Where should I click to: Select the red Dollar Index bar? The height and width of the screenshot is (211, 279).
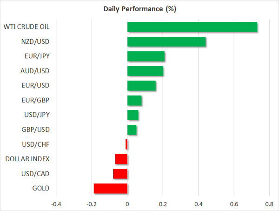tap(121, 159)
